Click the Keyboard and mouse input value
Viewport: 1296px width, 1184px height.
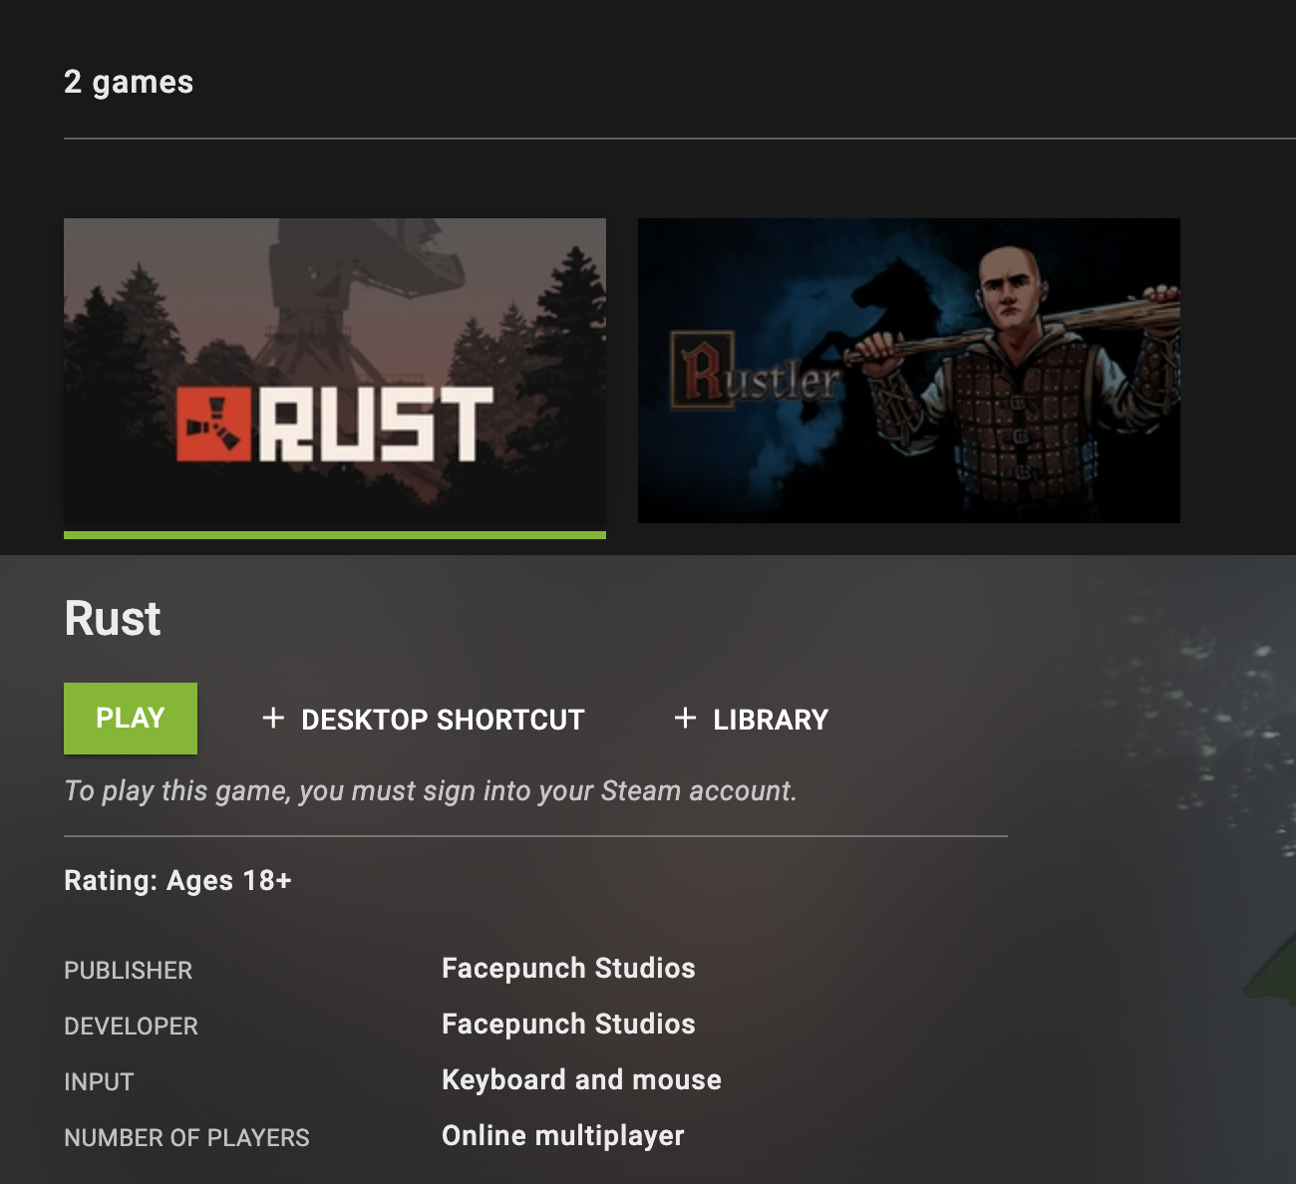(x=581, y=1080)
